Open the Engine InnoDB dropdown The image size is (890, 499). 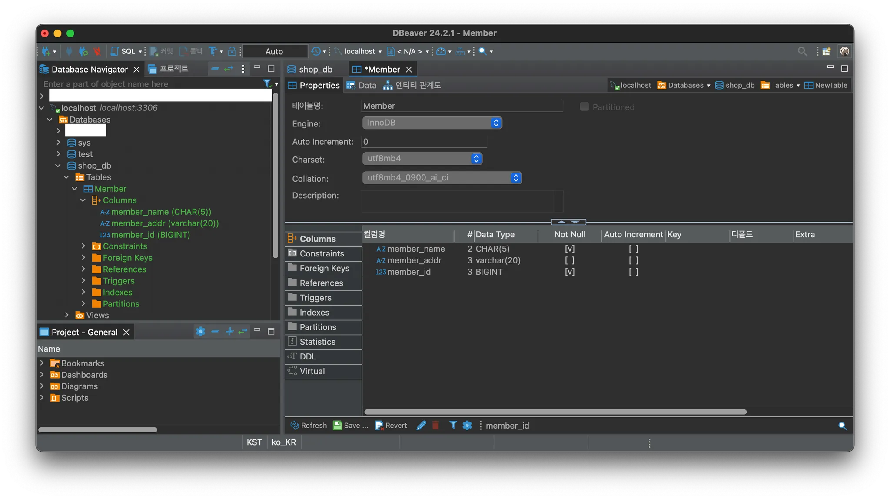point(432,123)
